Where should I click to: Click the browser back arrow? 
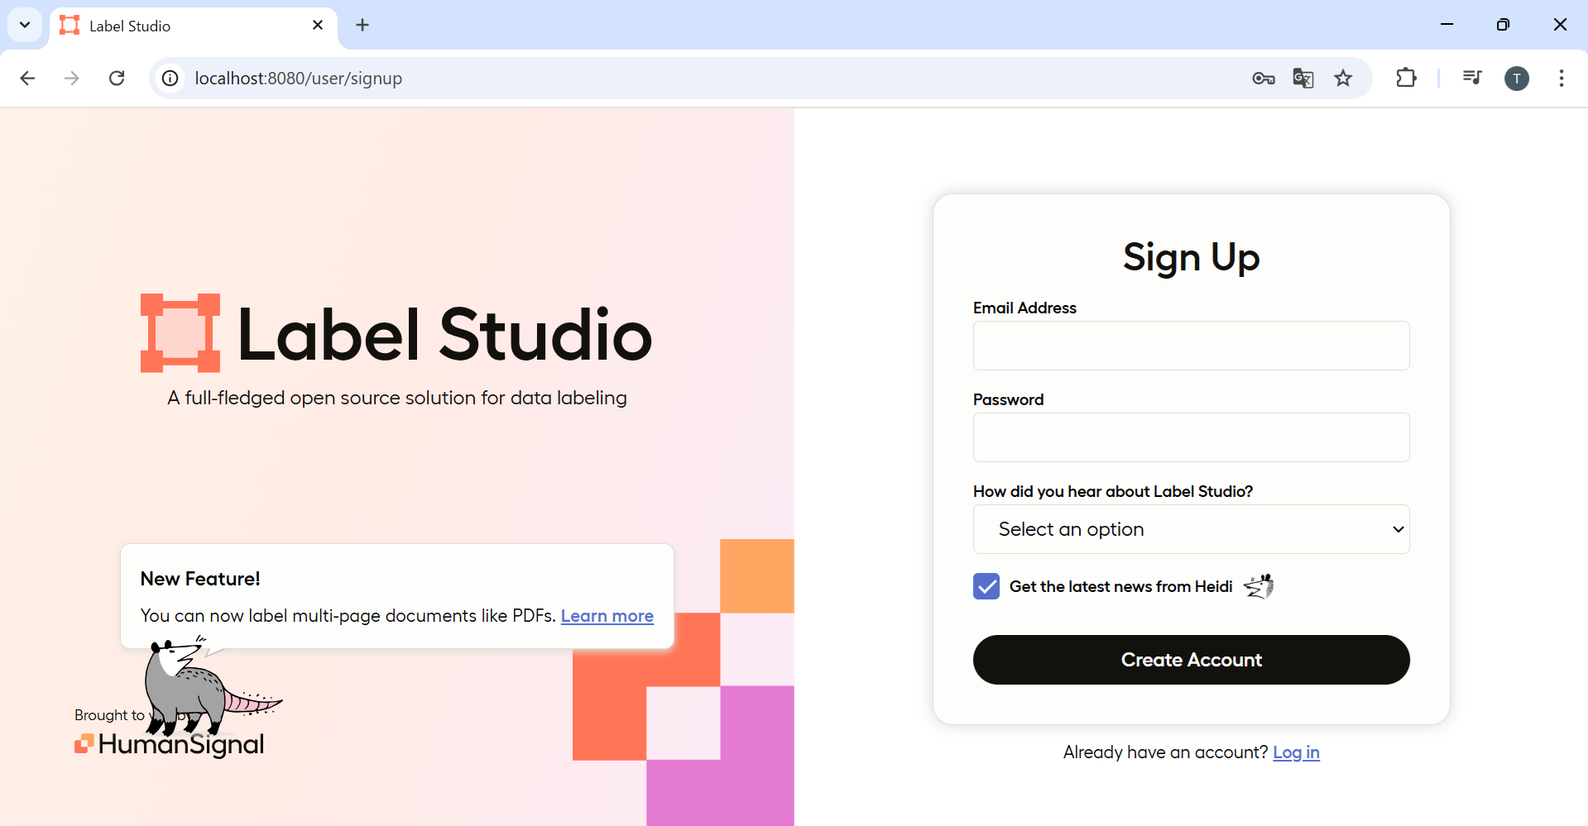point(27,78)
